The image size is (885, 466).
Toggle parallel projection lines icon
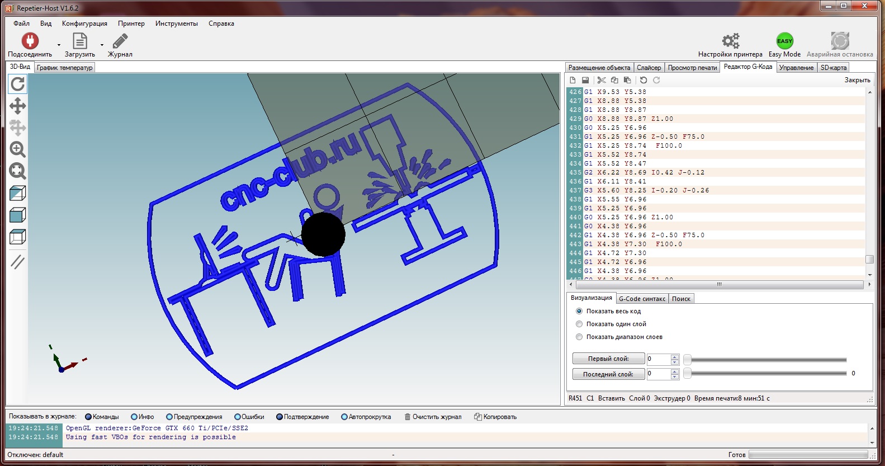click(x=18, y=262)
